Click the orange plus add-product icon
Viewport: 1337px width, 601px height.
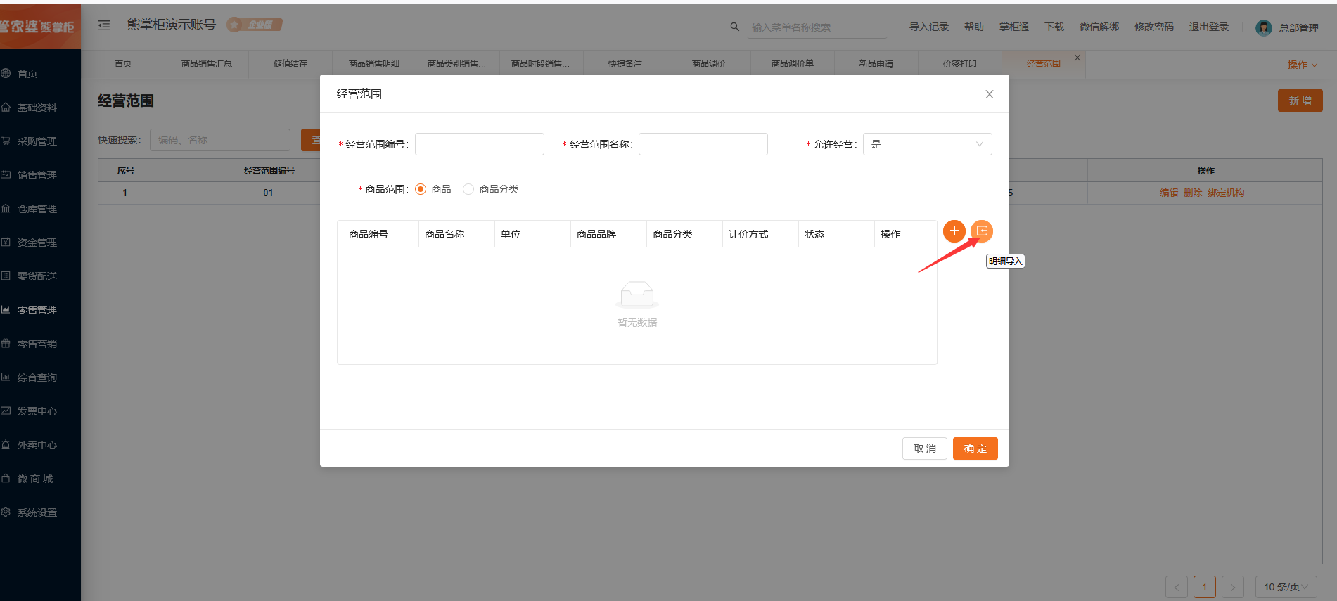click(x=954, y=231)
